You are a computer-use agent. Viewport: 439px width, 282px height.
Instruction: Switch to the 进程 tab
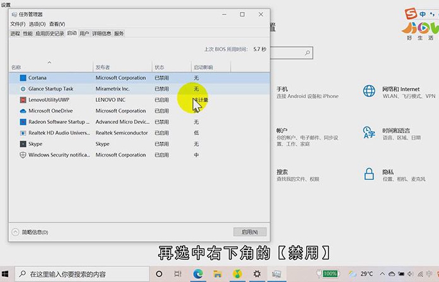tap(15, 33)
